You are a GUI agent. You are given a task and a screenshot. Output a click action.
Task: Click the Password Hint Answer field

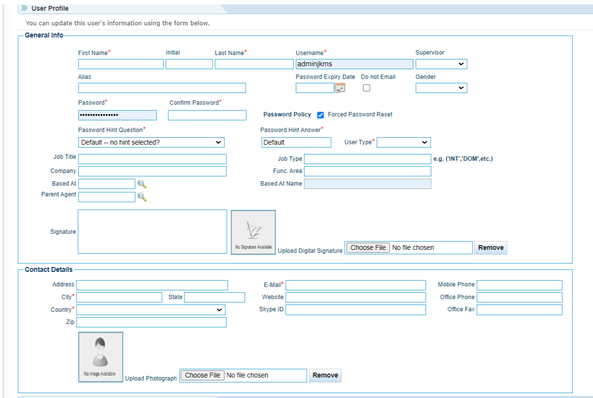click(296, 142)
